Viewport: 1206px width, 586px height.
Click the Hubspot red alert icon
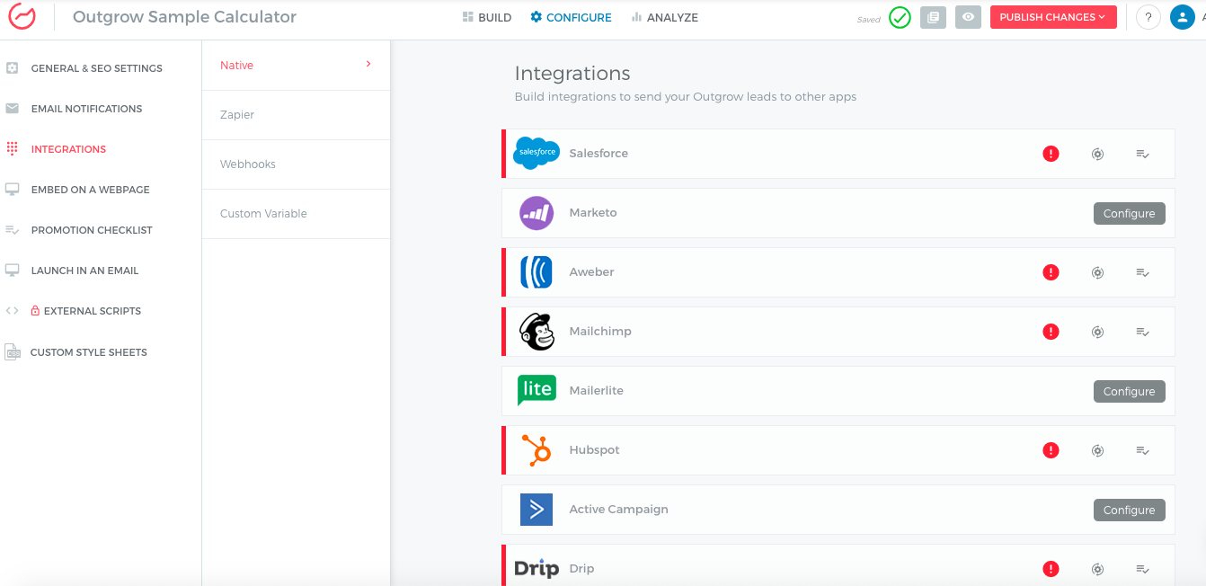1051,450
